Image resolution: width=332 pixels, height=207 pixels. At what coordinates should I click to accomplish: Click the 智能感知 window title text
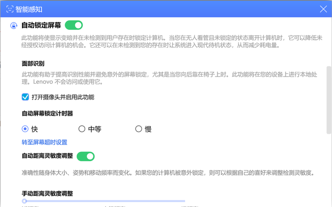pos(30,9)
